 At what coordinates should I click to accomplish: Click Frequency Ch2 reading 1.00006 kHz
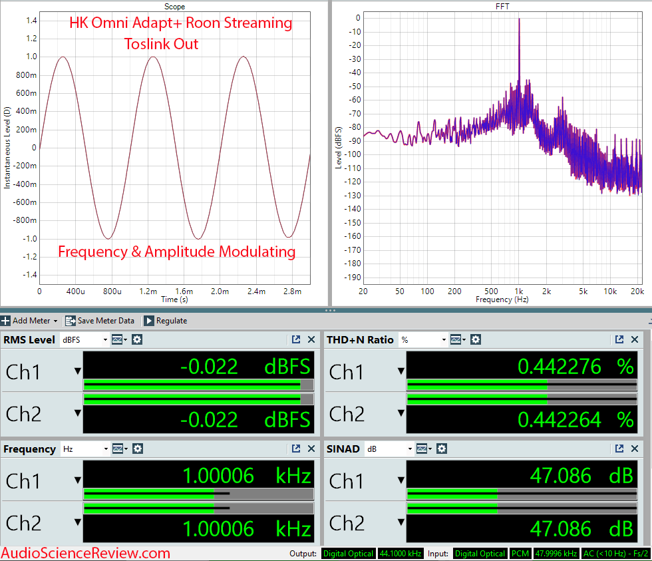tap(247, 529)
